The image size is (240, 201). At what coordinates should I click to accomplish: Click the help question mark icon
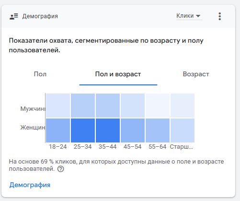tap(60, 169)
